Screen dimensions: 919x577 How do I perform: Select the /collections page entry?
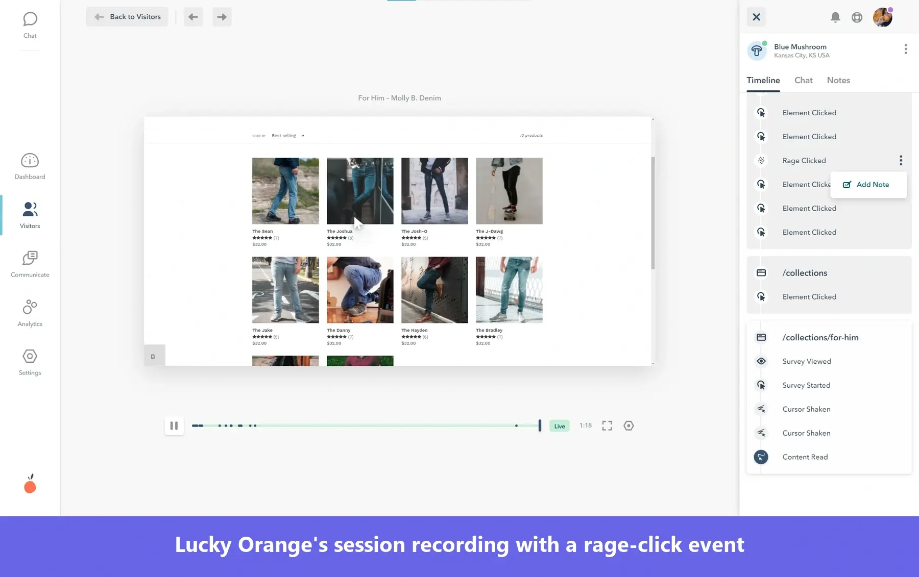tap(804, 273)
